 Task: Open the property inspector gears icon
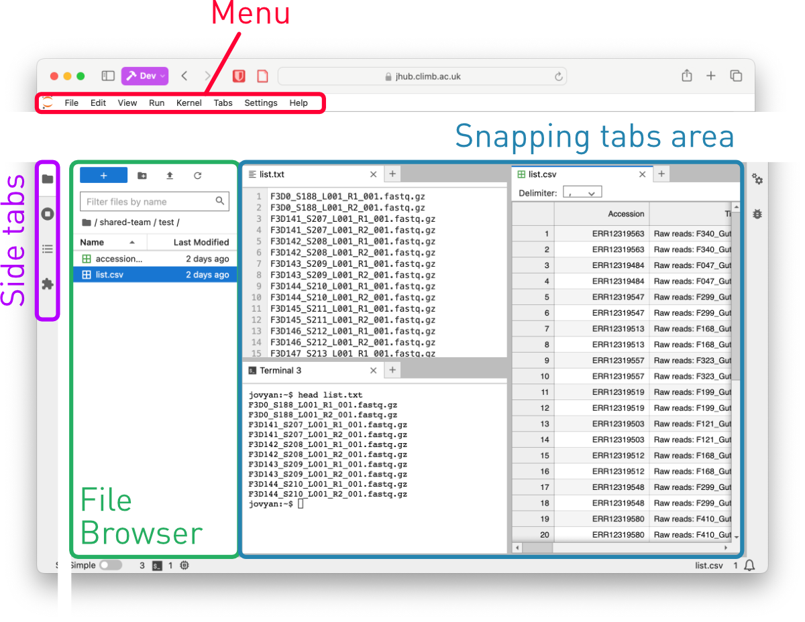757,179
